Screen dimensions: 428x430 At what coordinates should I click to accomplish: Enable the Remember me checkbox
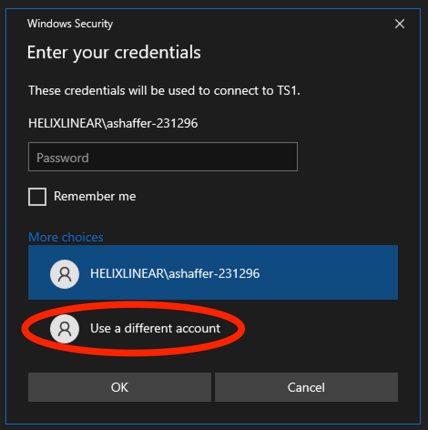tap(37, 197)
